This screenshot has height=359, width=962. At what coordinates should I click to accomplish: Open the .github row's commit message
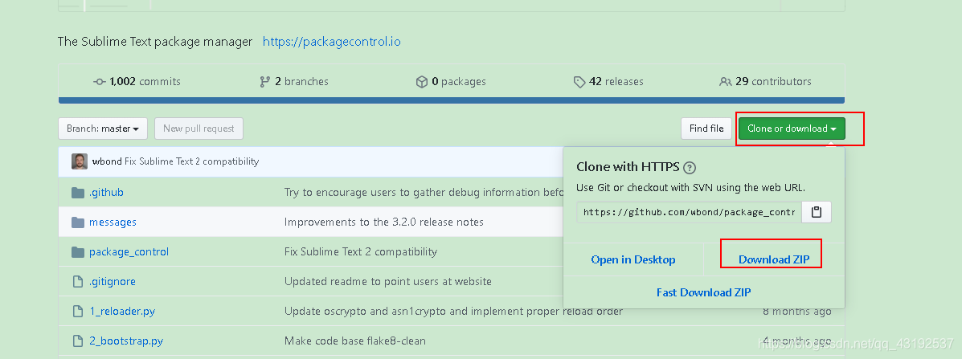point(424,193)
